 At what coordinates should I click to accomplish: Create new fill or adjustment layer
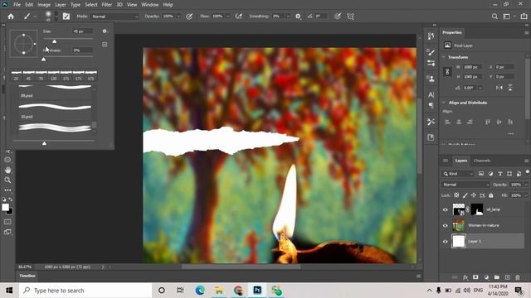point(486,277)
